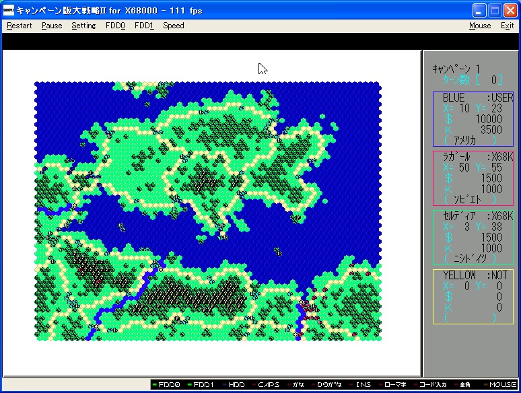Click the かな status indicator
Screen dimensions: 521x393
tap(296, 384)
